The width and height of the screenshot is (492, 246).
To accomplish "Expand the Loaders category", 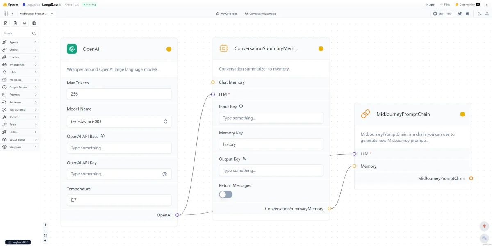I will point(20,57).
